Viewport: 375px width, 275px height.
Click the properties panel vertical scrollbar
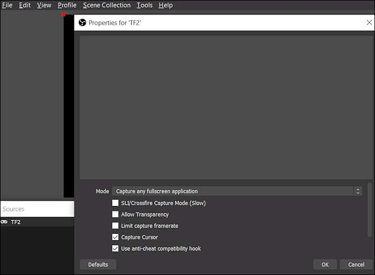[x=369, y=209]
